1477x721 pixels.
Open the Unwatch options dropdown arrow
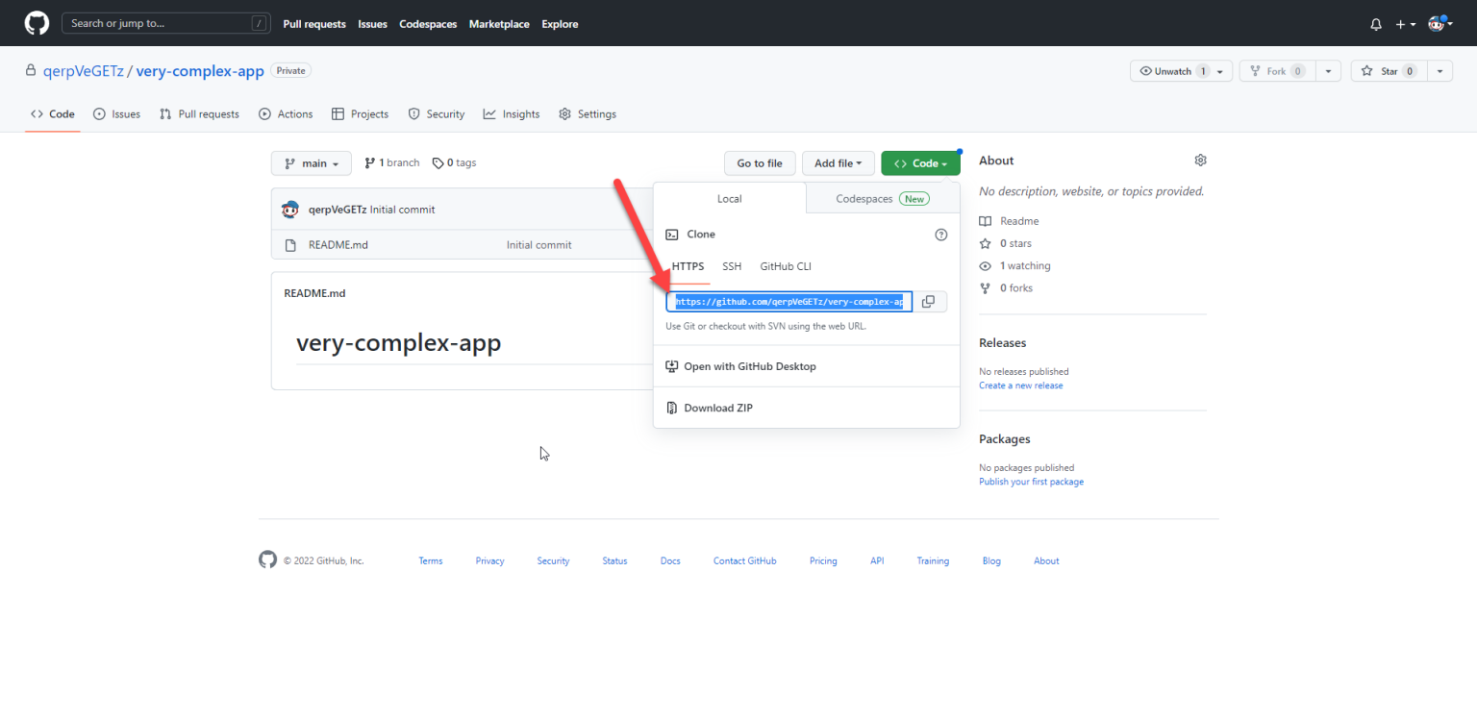click(x=1221, y=71)
